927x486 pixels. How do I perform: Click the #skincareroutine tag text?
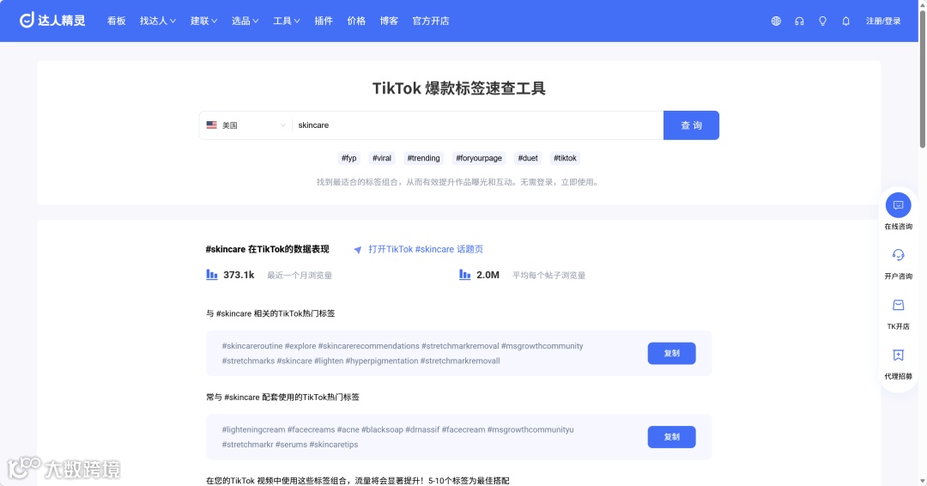pyautogui.click(x=251, y=346)
